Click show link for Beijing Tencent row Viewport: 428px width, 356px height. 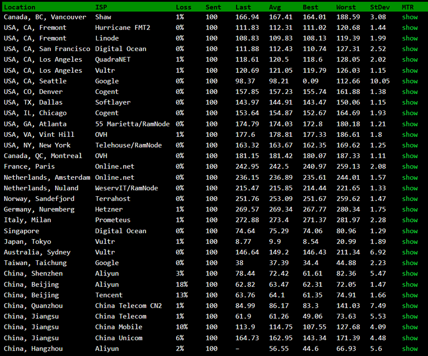(x=410, y=295)
